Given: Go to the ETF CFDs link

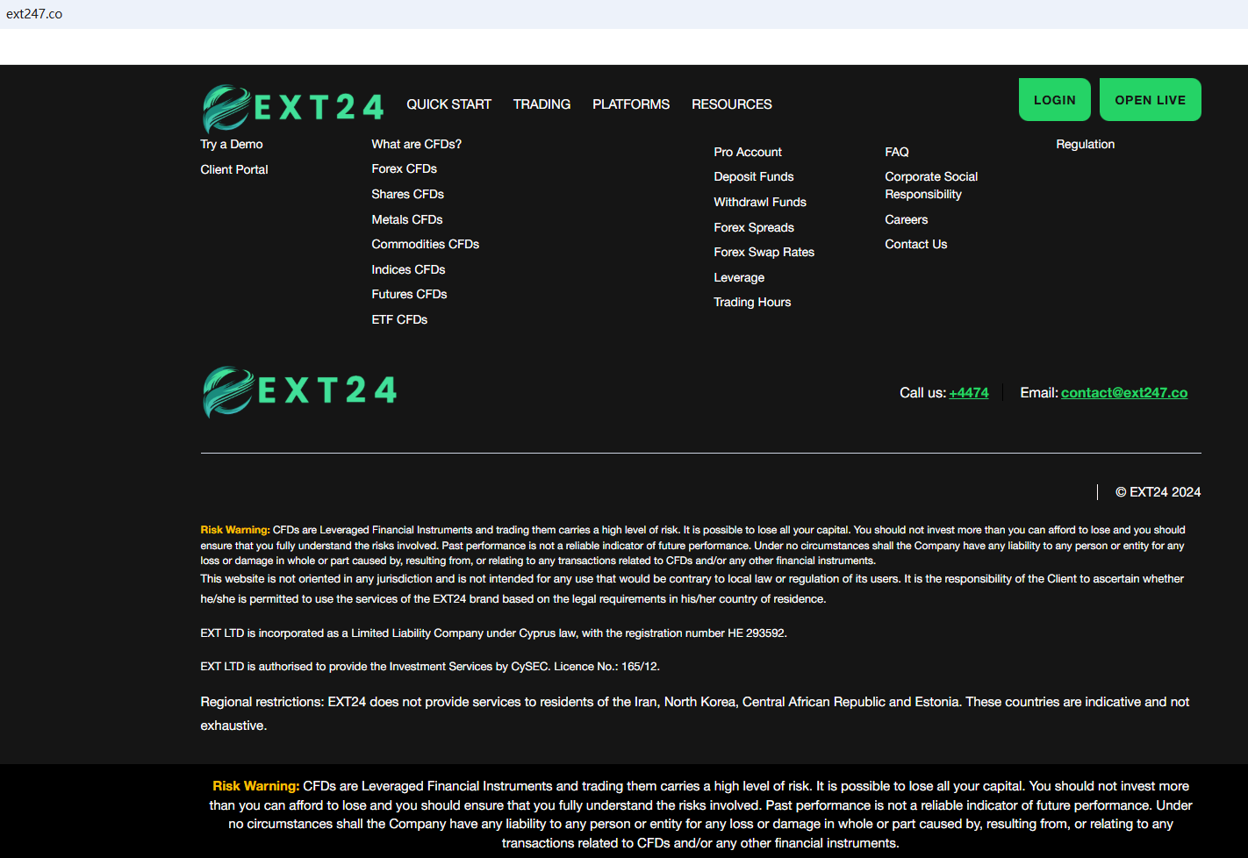Looking at the screenshot, I should pyautogui.click(x=400, y=319).
